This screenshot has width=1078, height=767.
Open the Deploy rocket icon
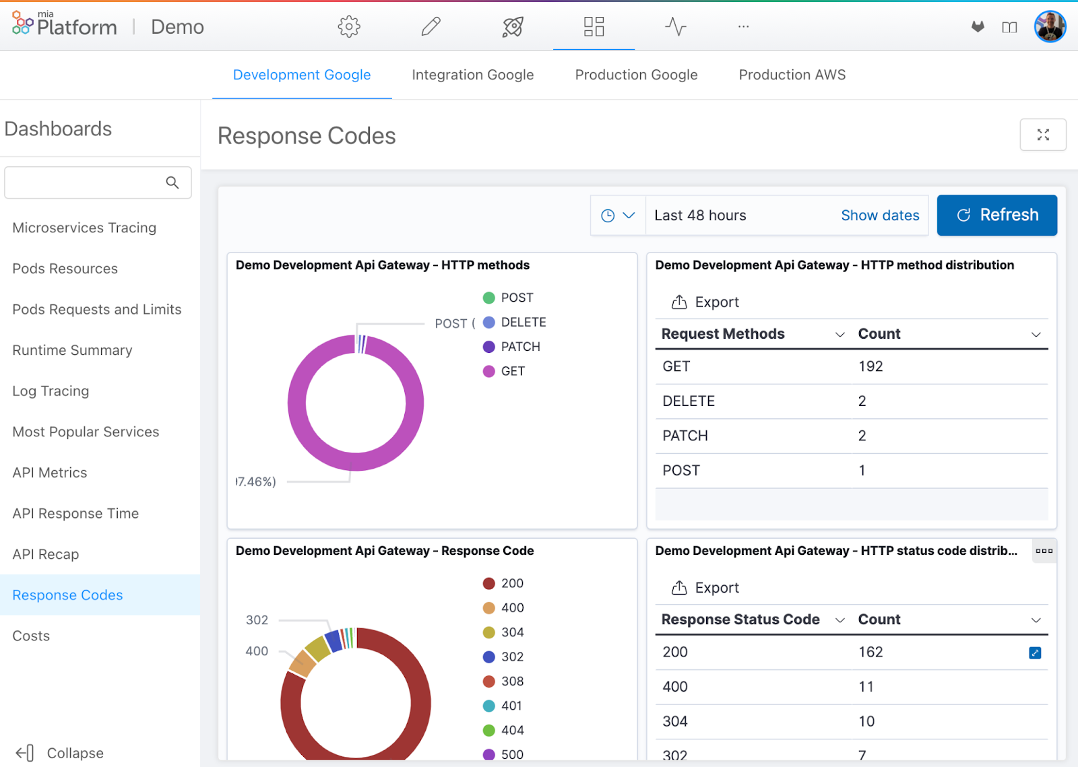click(x=512, y=26)
